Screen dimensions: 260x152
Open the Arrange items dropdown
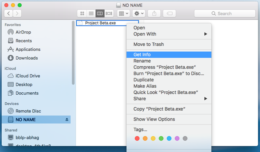point(124,14)
